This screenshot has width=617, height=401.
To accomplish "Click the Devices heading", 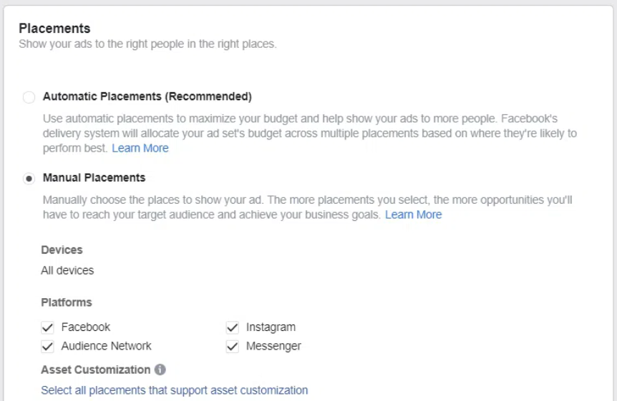I will [62, 249].
